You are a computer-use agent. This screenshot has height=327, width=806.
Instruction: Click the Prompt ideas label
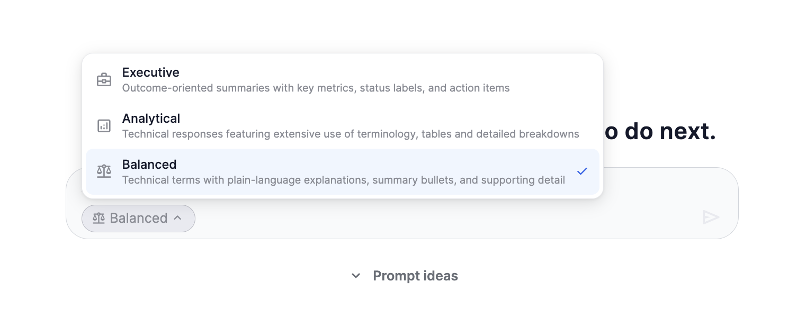(415, 276)
